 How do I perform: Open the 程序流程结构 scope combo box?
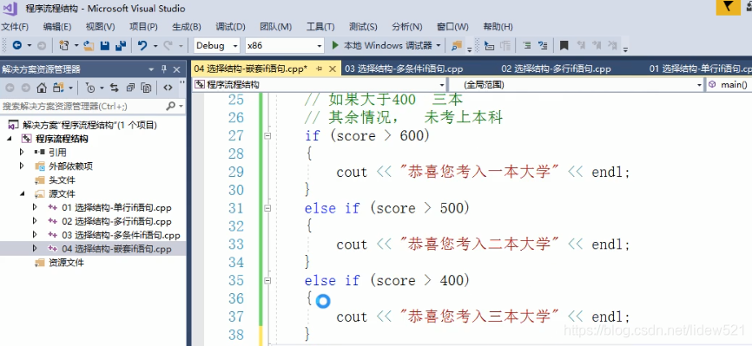point(319,85)
